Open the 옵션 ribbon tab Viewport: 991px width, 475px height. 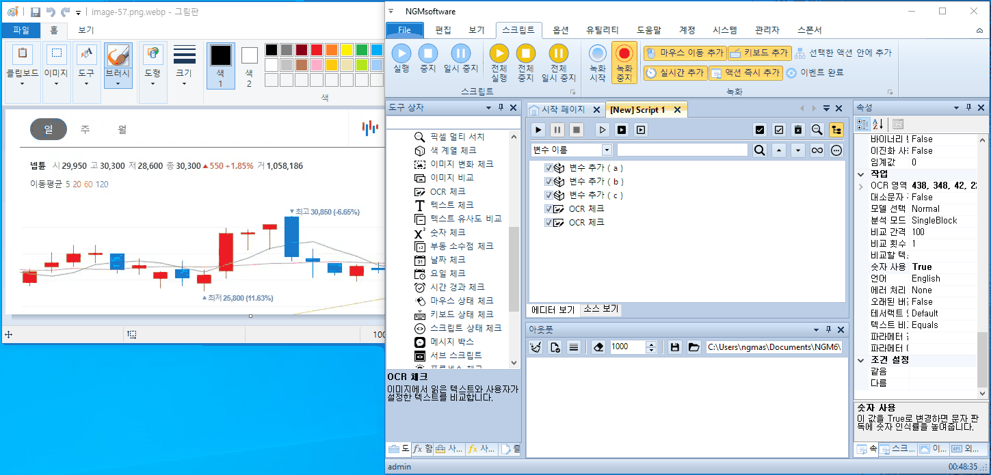click(561, 30)
